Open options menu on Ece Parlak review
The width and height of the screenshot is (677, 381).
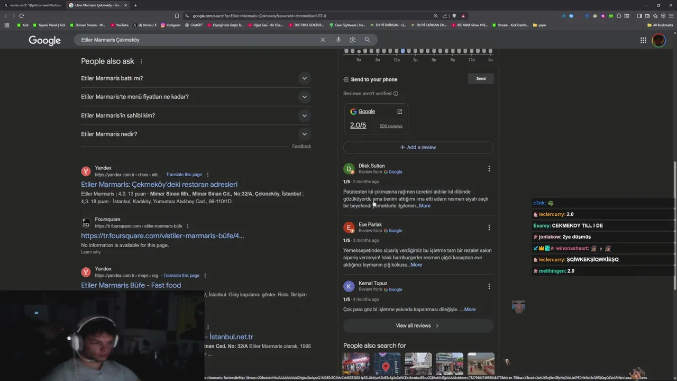coord(489,228)
